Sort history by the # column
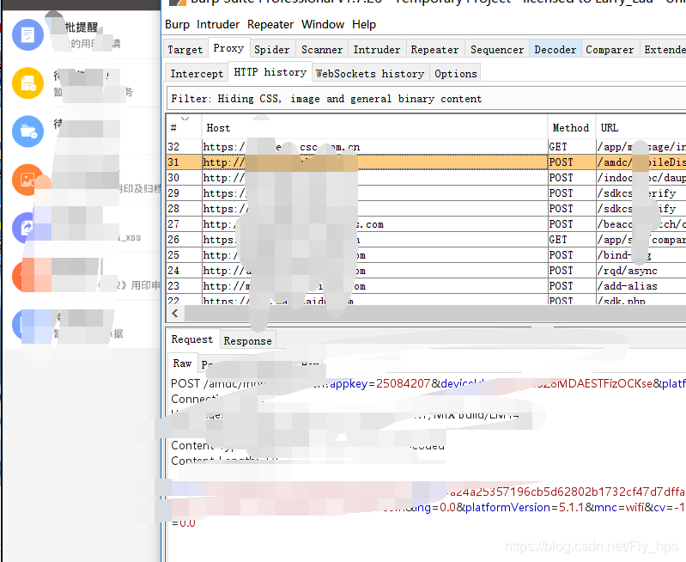 [x=184, y=127]
